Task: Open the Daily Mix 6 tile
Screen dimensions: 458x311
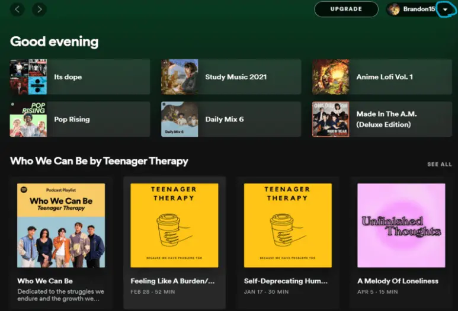Action: point(231,119)
